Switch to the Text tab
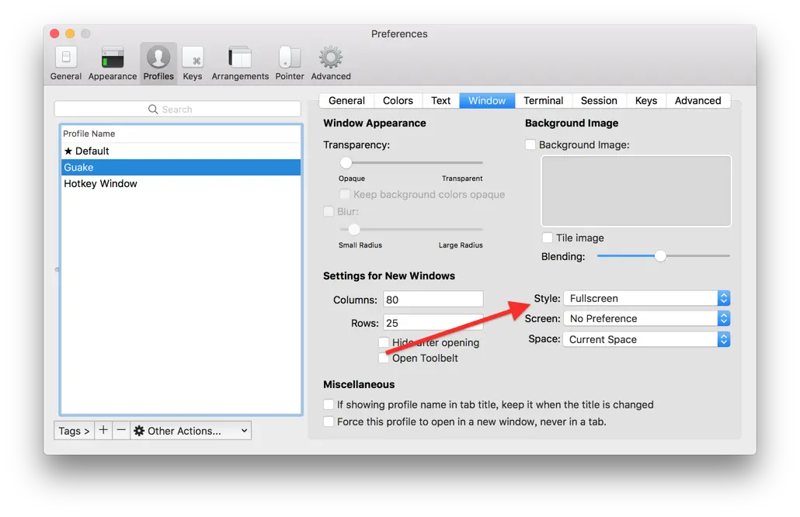The image size is (800, 517). tap(441, 100)
